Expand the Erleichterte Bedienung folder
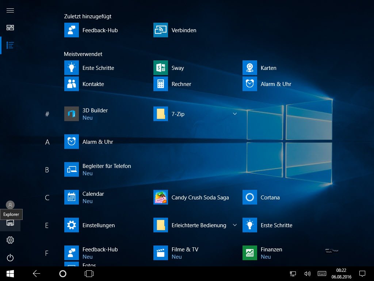This screenshot has width=374, height=281. (x=235, y=225)
